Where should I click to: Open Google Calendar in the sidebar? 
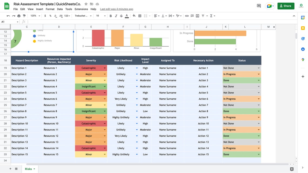click(x=303, y=17)
